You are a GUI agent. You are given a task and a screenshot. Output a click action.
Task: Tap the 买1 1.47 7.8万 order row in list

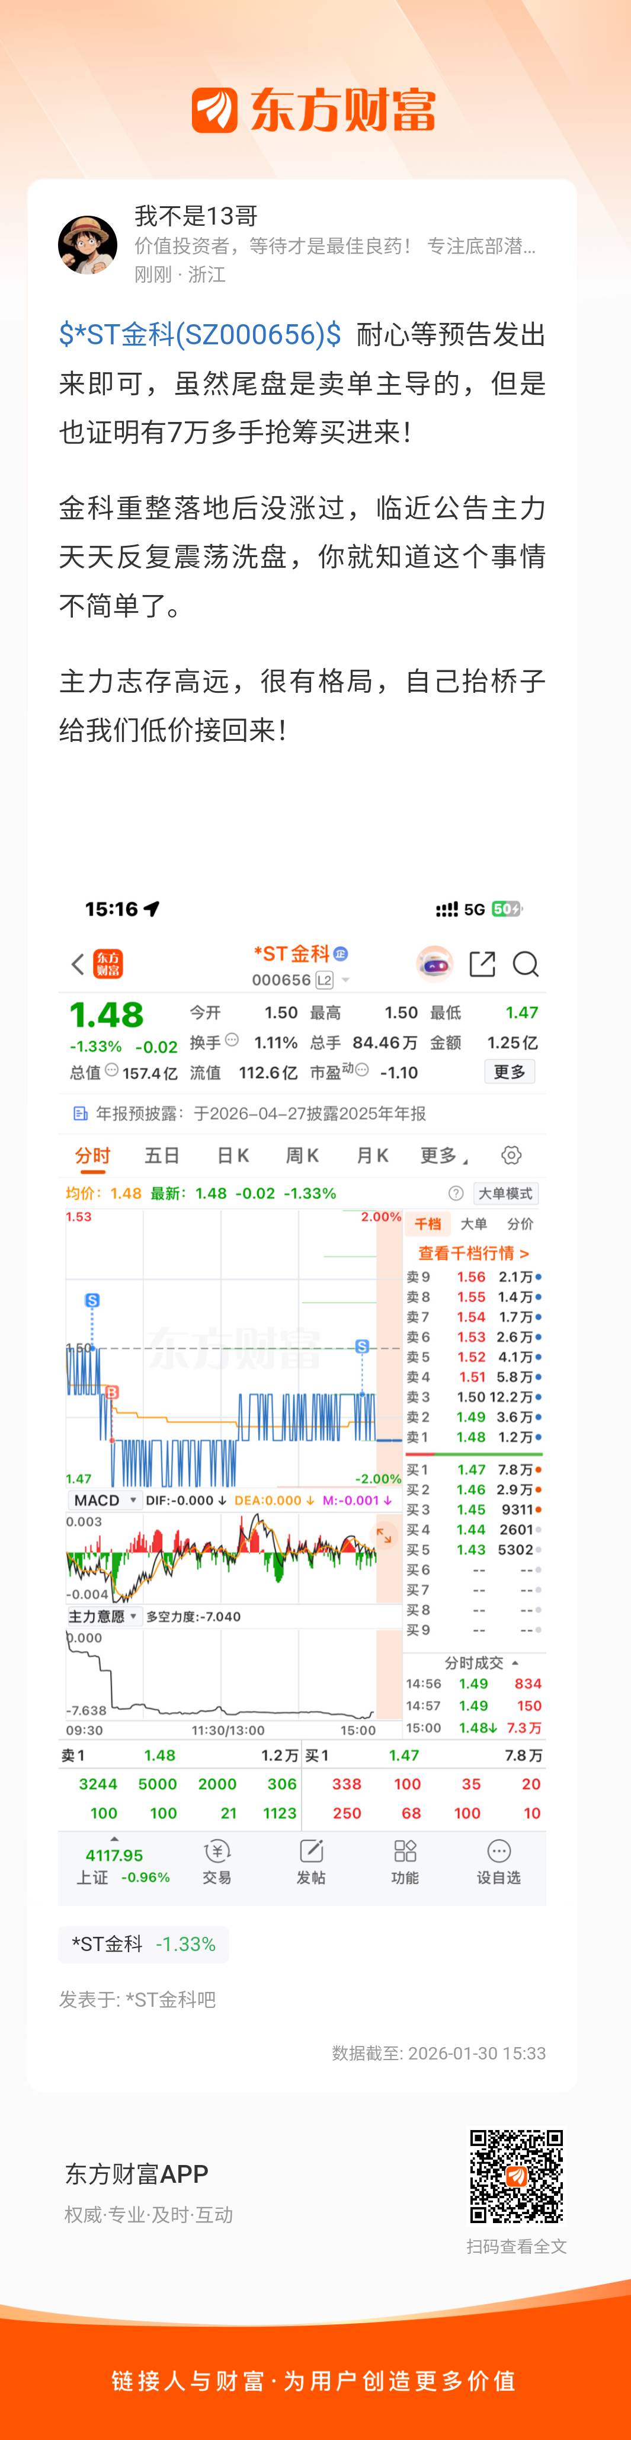point(474,1469)
